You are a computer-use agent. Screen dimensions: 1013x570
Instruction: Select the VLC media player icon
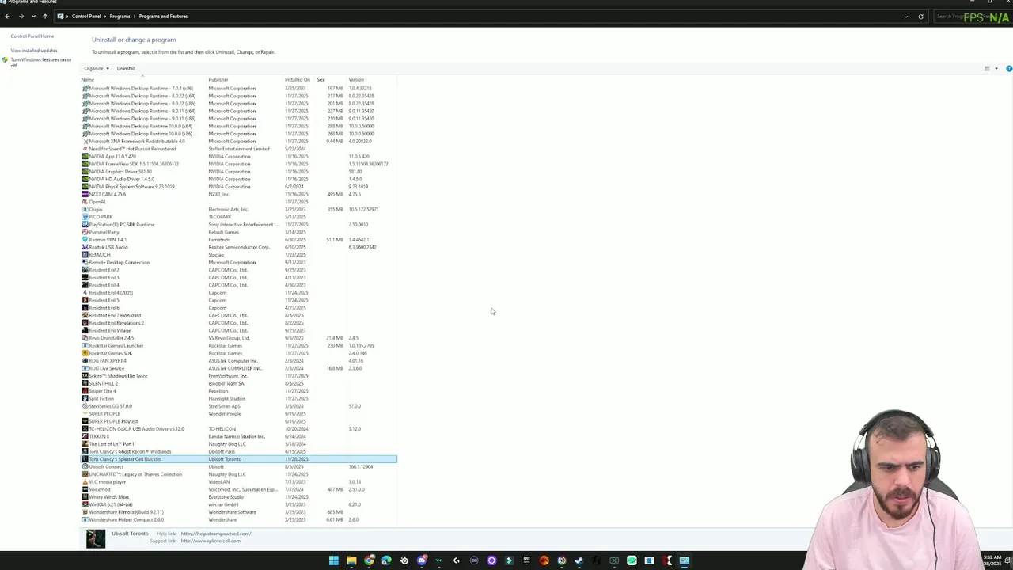(x=85, y=482)
